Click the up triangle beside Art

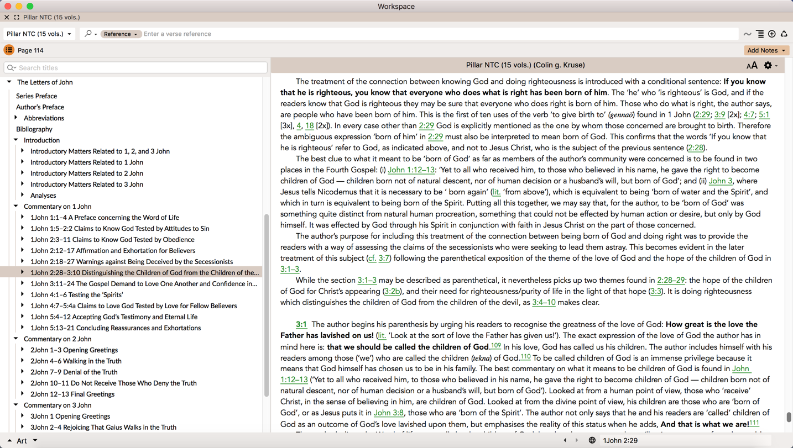tap(9, 441)
